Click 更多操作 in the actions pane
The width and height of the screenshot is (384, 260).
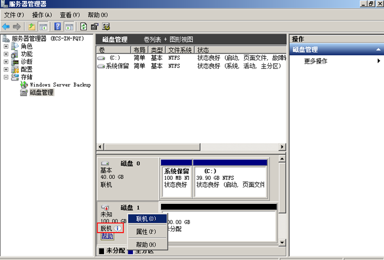pyautogui.click(x=316, y=61)
